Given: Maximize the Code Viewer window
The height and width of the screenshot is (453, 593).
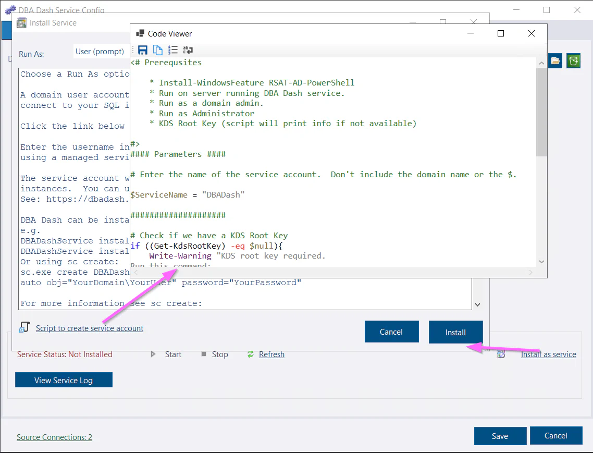Looking at the screenshot, I should [x=501, y=33].
